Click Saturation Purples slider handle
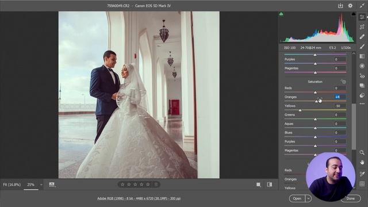This screenshot has height=207, width=368. click(x=315, y=146)
